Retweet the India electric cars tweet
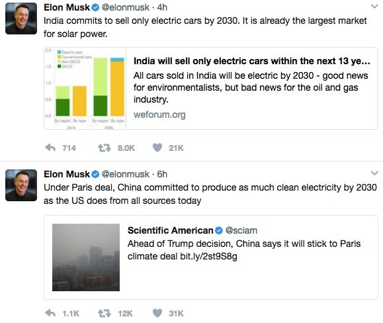This screenshot has height=323, width=383. tap(105, 148)
